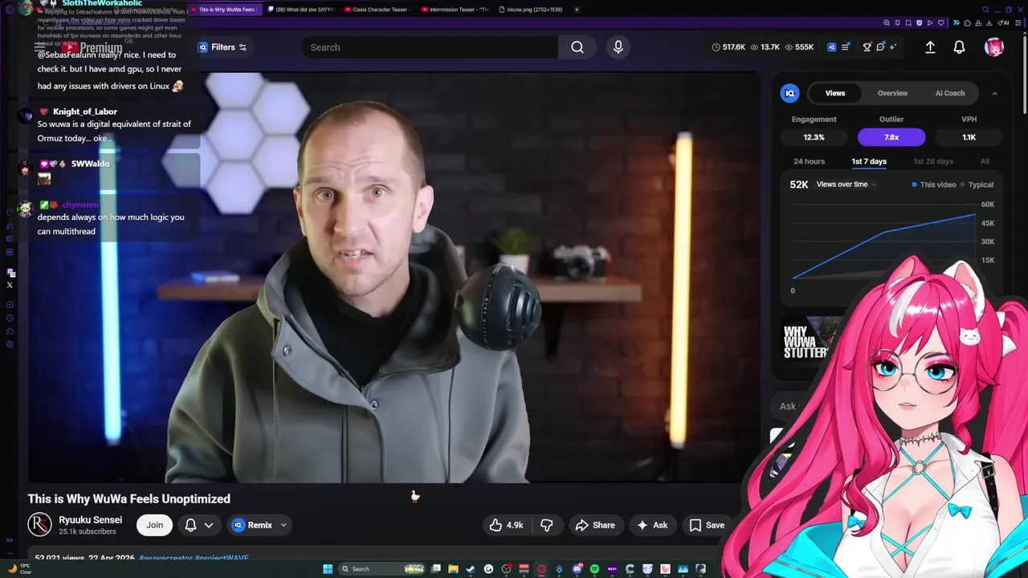Open the Ryuuku Sensei channel link

pos(90,520)
